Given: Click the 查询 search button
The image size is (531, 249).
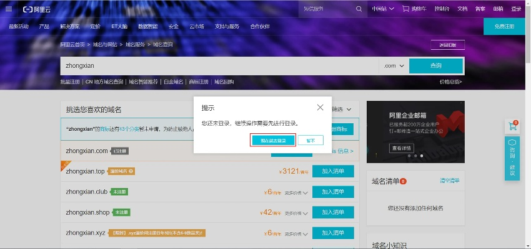Looking at the screenshot, I should pyautogui.click(x=436, y=66).
